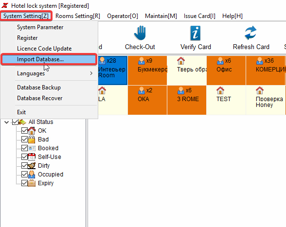Click the All Status tree icon
The height and width of the screenshot is (227, 286).
(22, 122)
